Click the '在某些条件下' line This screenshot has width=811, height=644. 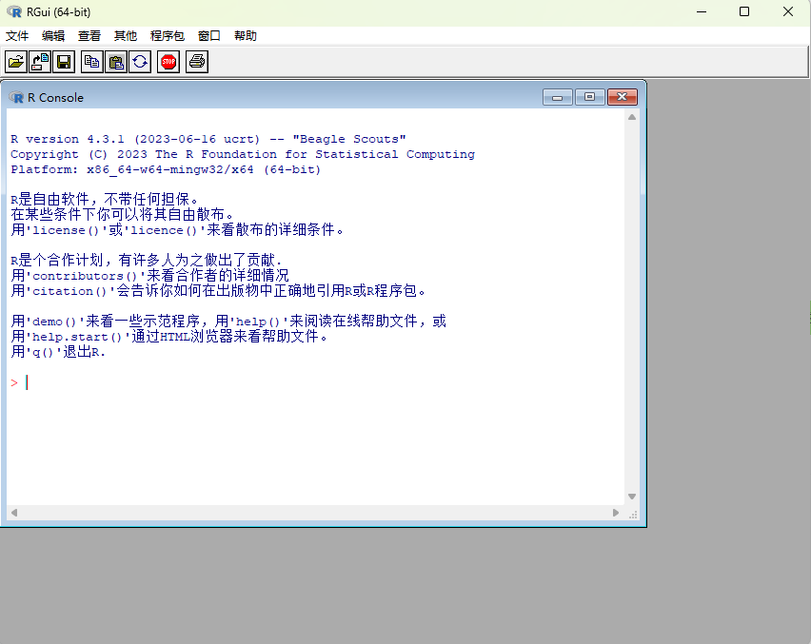(123, 214)
